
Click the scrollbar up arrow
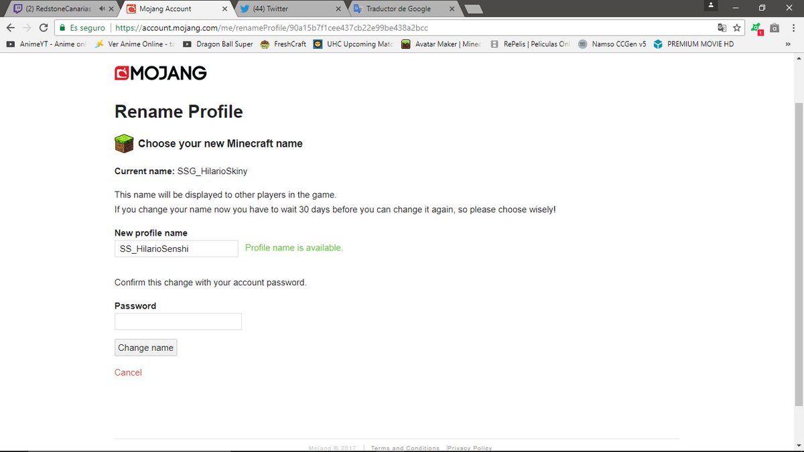pos(799,58)
